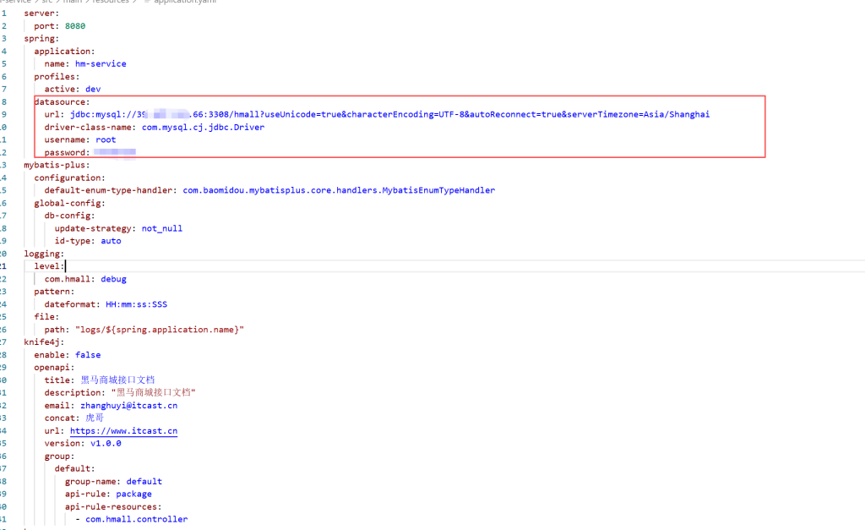Click com.mysql.cj.jdbc.Driver class name

[x=203, y=128]
